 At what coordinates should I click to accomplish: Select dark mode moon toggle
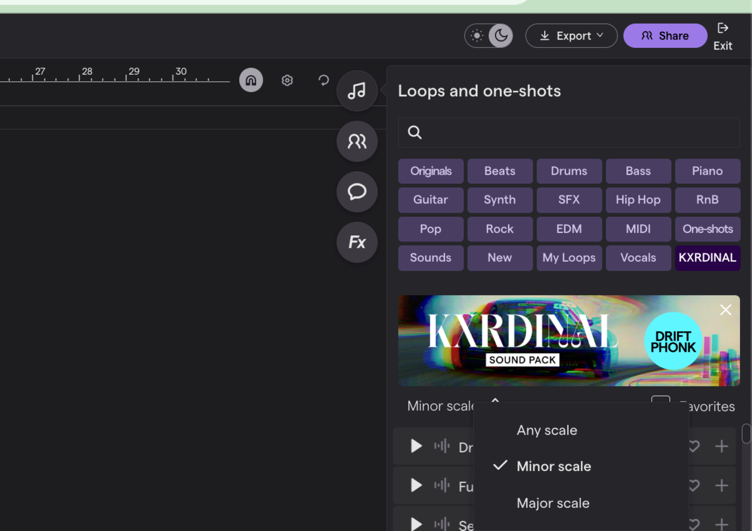point(501,36)
